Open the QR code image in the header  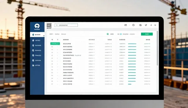pyautogui.click(x=49, y=26)
